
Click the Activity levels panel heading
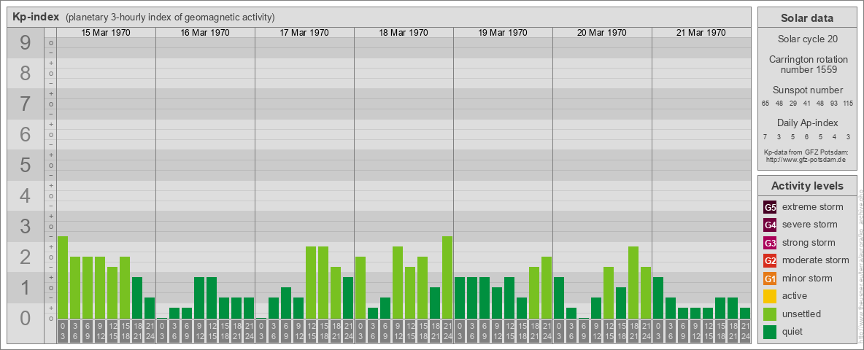click(x=807, y=186)
